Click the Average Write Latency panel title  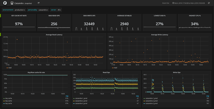159,35
